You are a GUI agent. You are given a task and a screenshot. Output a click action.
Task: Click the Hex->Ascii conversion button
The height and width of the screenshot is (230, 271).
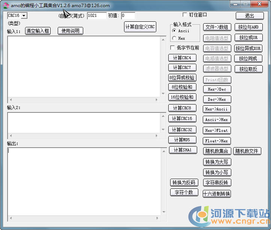click(x=217, y=109)
